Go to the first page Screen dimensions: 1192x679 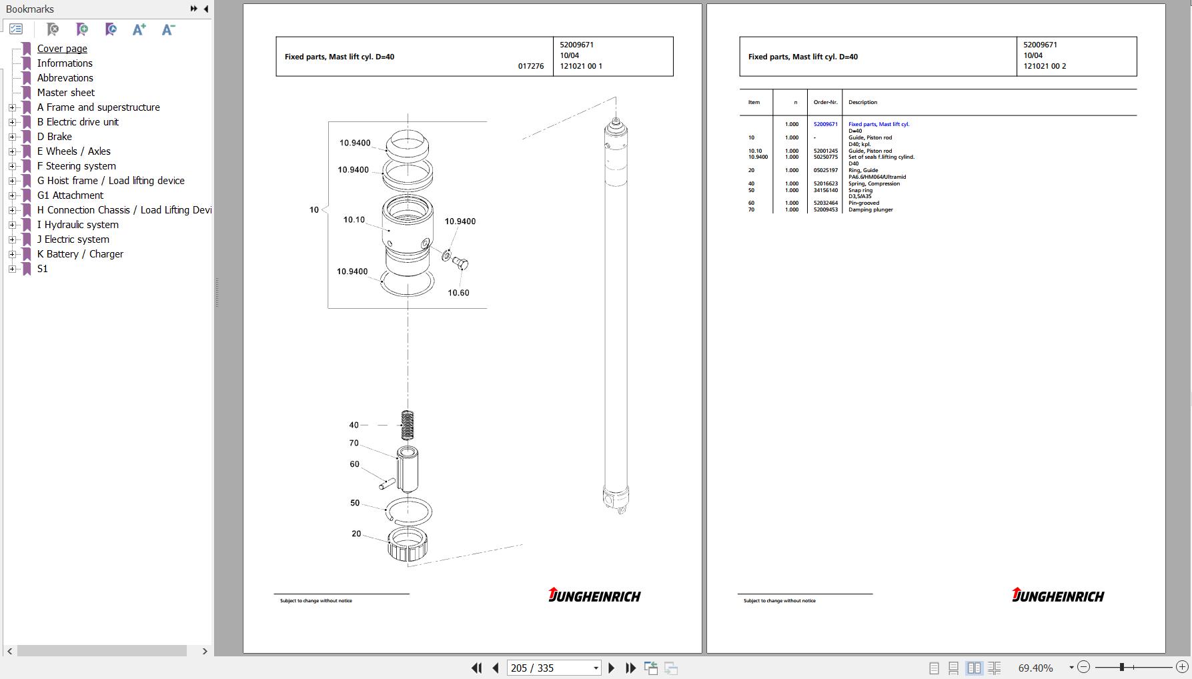[x=476, y=668]
